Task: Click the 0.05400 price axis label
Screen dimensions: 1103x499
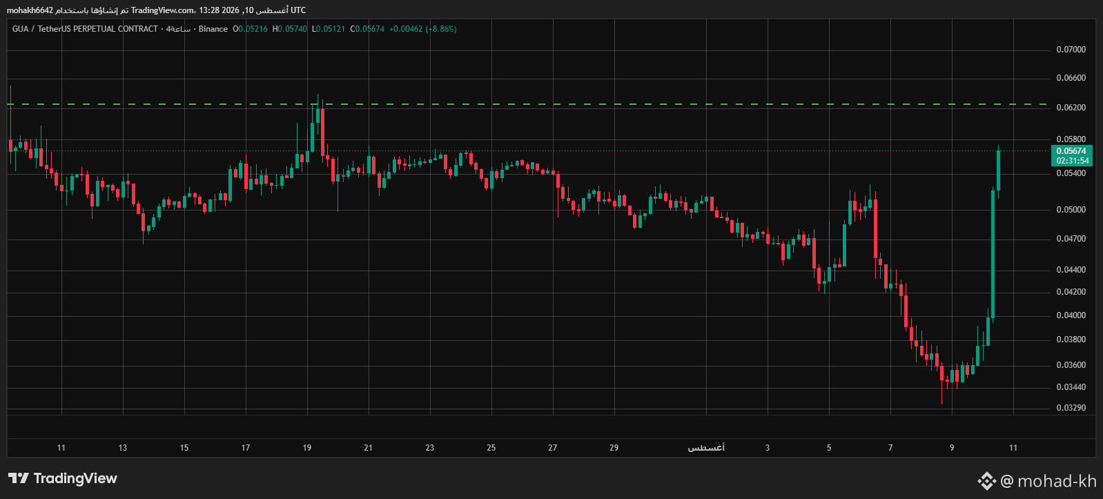Action: tap(1071, 173)
